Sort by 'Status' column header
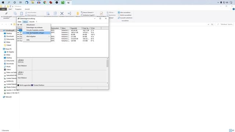The width and height of the screenshot is (235, 132). 65,28
